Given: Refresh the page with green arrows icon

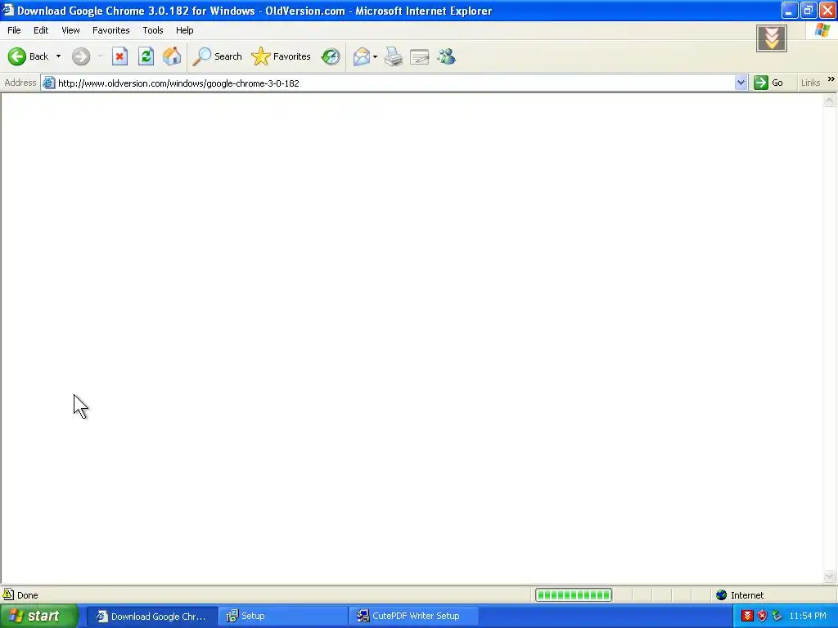Looking at the screenshot, I should click(146, 56).
